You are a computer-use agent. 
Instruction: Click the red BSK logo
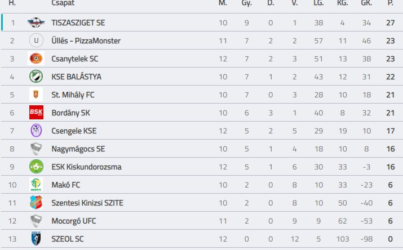[36, 113]
